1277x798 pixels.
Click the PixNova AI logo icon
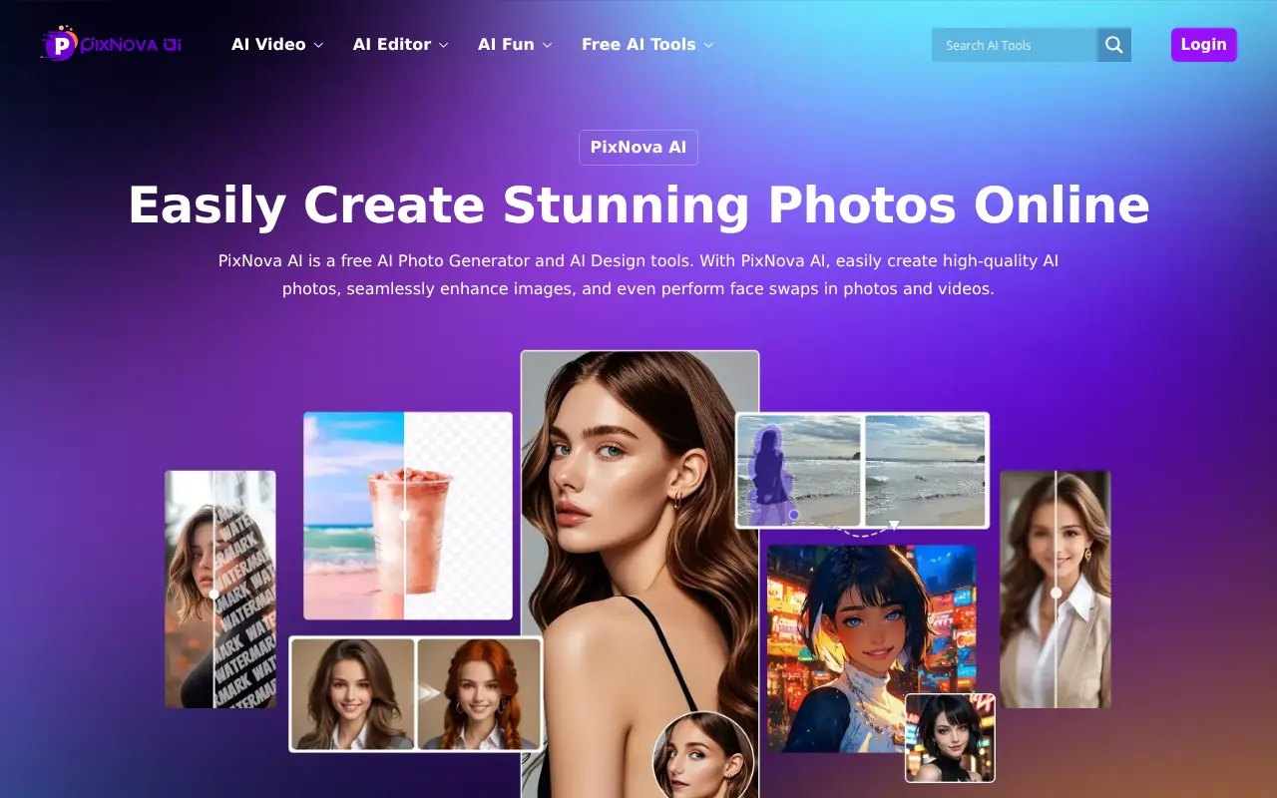[x=61, y=45]
